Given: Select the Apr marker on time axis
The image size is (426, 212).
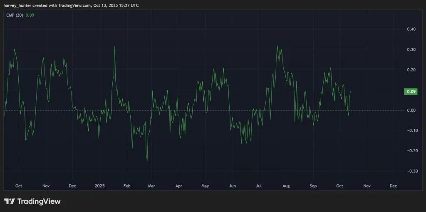Looking at the screenshot, I should 179,186.
